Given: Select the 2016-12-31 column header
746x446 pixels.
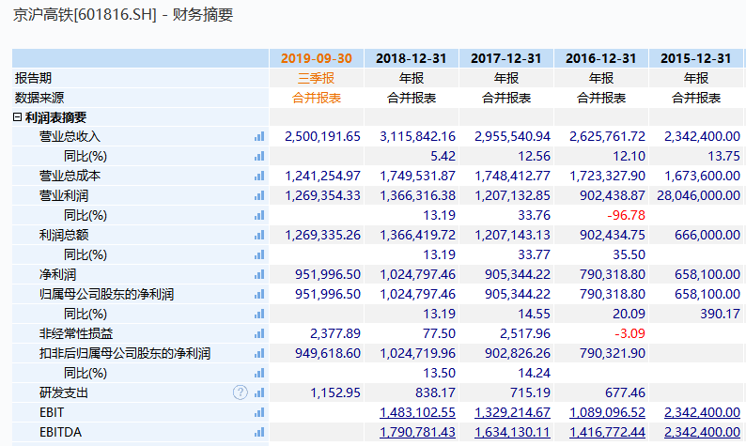Looking at the screenshot, I should tap(601, 58).
